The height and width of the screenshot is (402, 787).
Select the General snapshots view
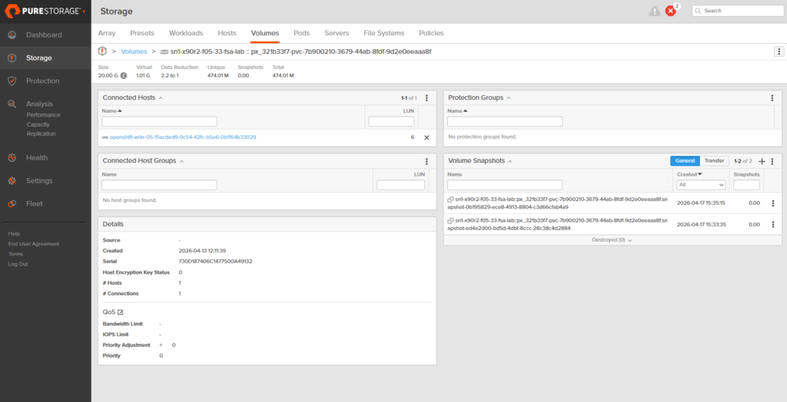[685, 161]
